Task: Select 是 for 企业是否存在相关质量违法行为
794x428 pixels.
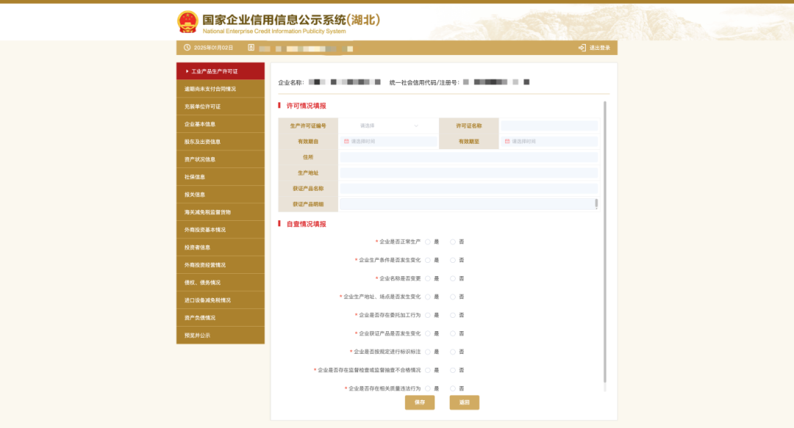Action: point(428,388)
